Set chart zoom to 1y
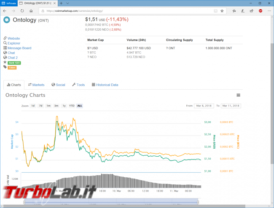 tap(64, 106)
